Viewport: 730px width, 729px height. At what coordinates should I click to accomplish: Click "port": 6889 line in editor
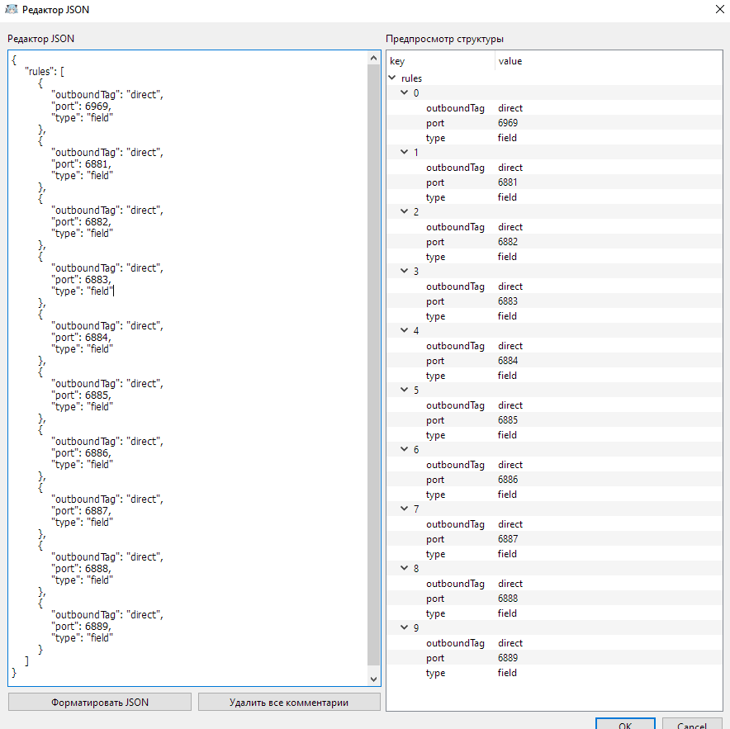tap(81, 626)
